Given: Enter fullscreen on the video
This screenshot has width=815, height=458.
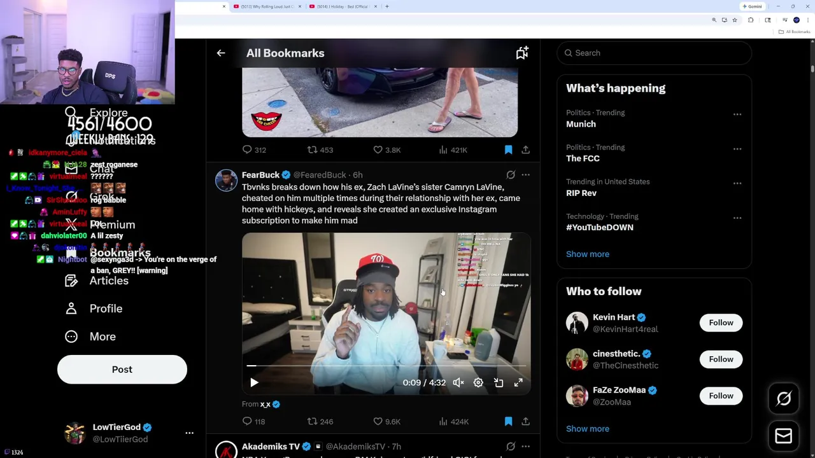Looking at the screenshot, I should tap(518, 382).
